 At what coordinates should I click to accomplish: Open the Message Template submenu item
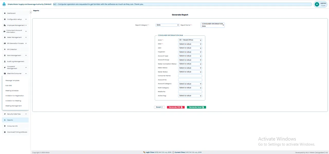[x=12, y=81]
